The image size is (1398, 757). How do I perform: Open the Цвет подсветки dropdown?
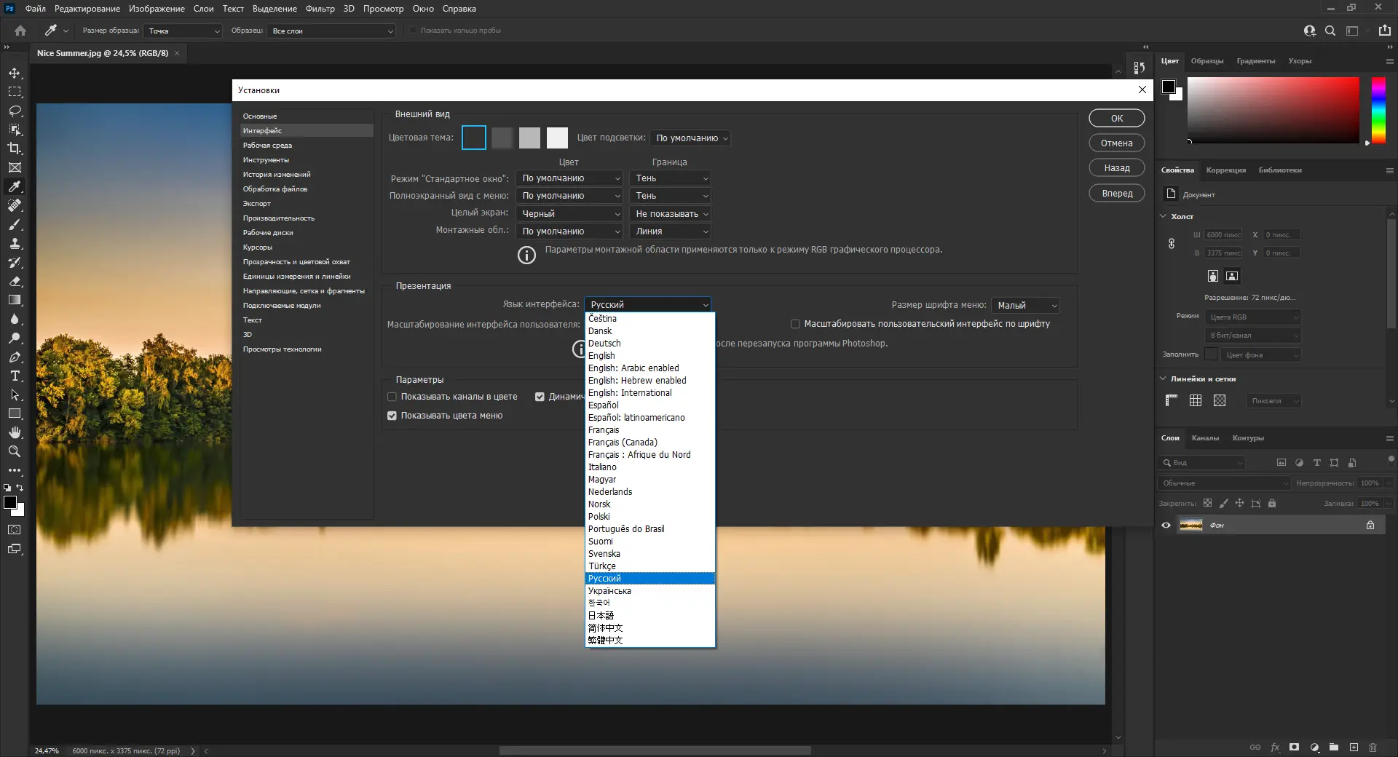pyautogui.click(x=690, y=138)
